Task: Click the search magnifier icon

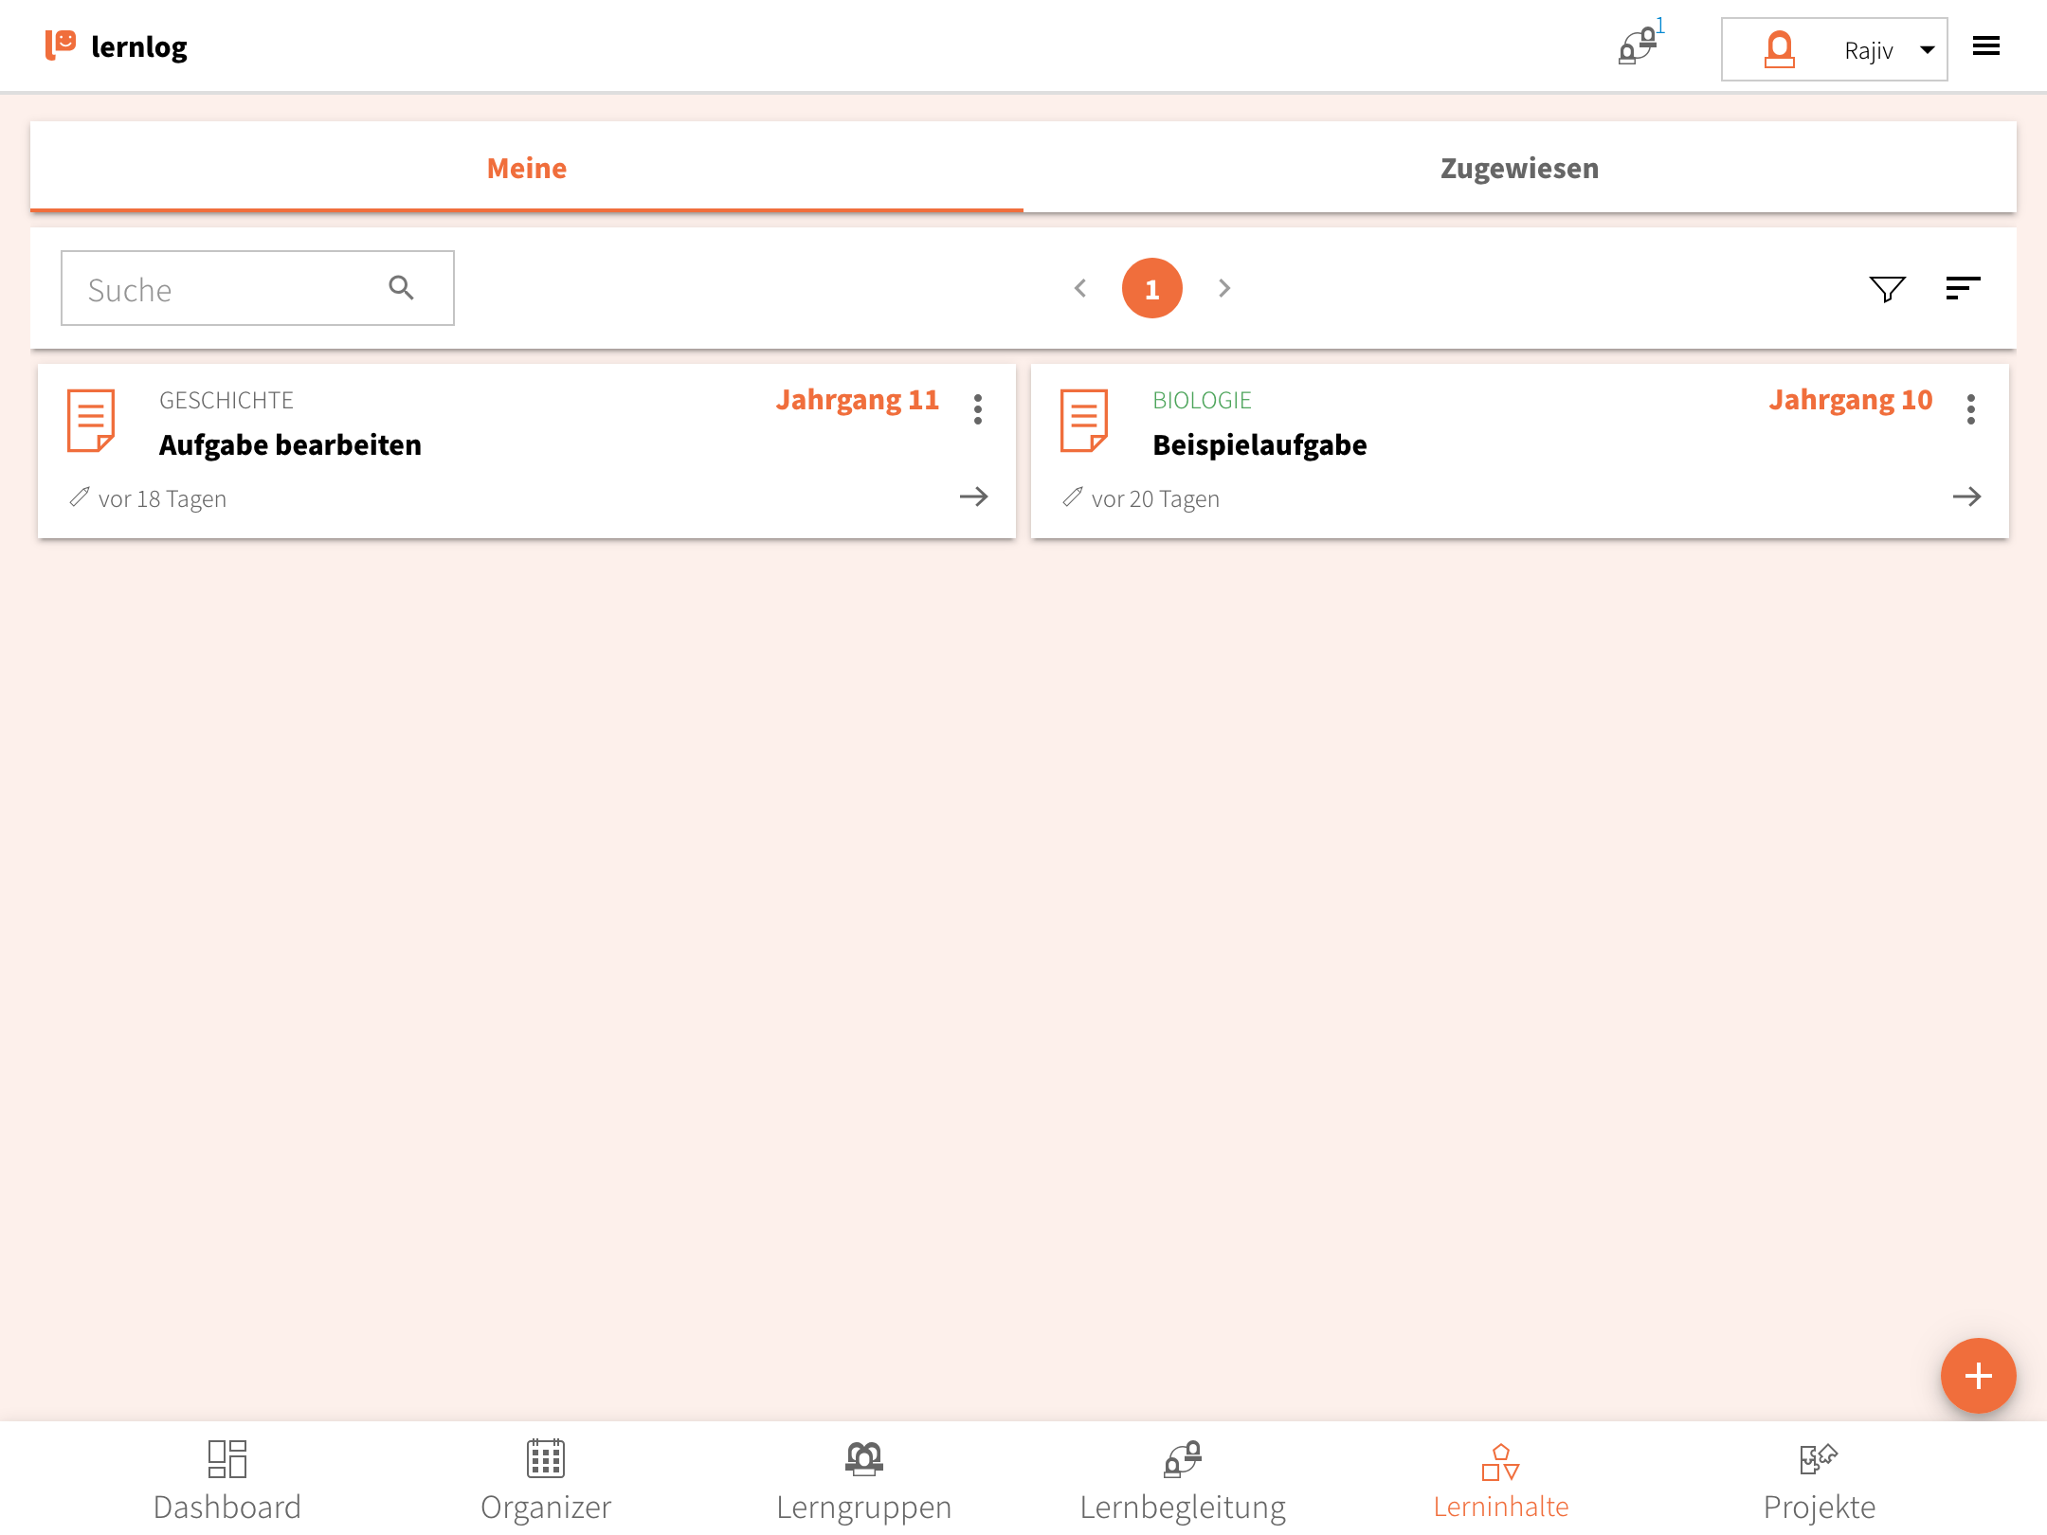Action: 402,288
